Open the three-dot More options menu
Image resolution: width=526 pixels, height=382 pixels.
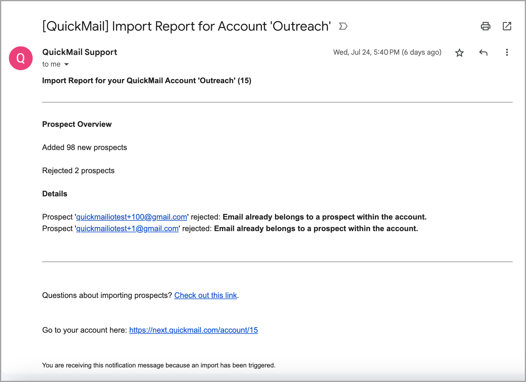(x=507, y=53)
